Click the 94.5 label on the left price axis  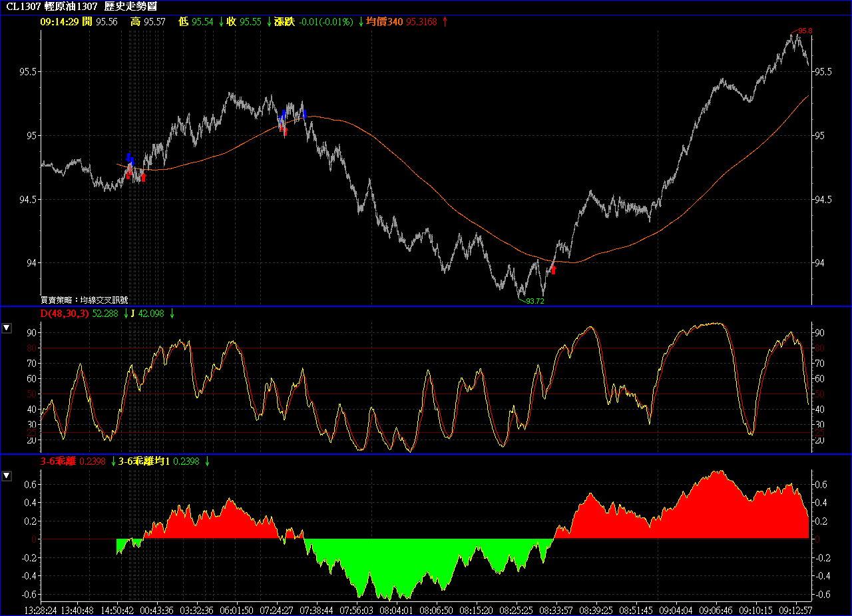28,200
